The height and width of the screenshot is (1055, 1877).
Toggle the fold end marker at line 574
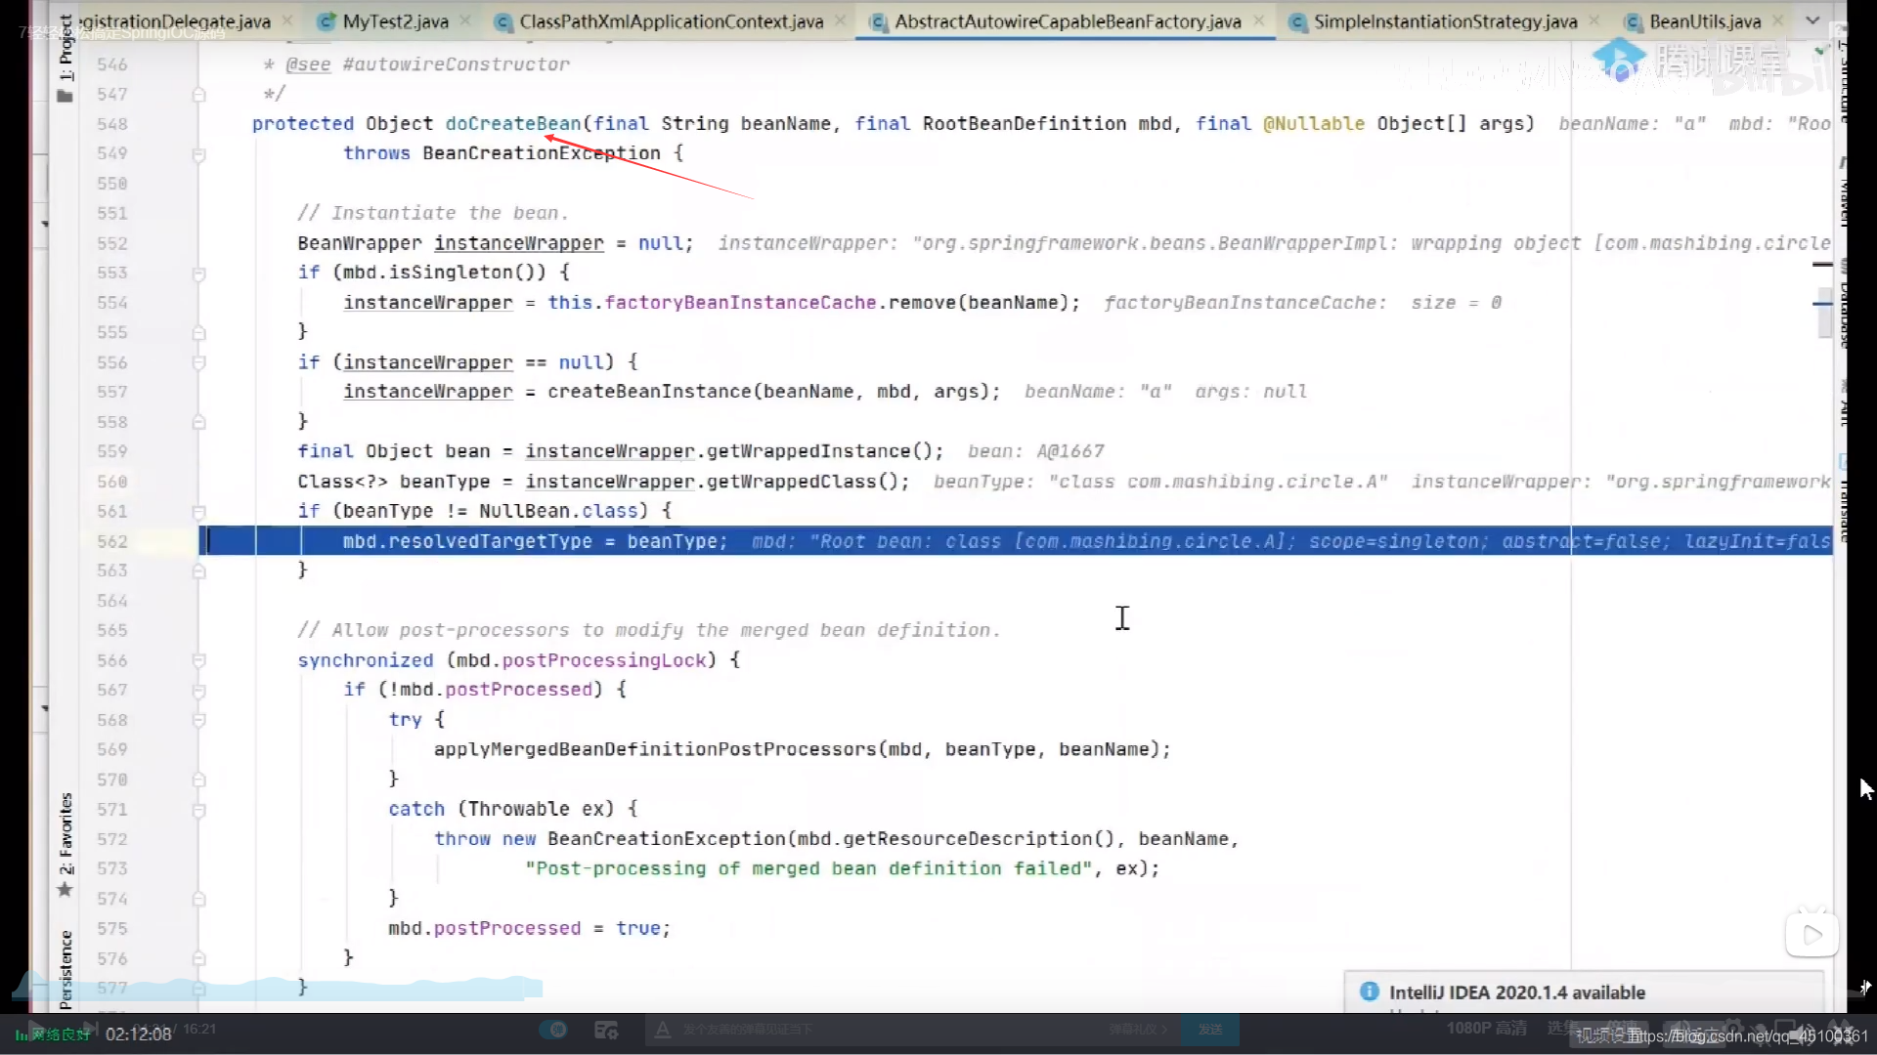point(198,899)
